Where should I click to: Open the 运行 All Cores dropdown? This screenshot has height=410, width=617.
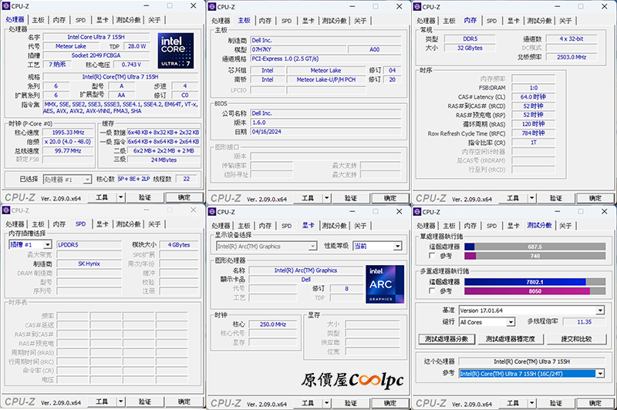[487, 322]
